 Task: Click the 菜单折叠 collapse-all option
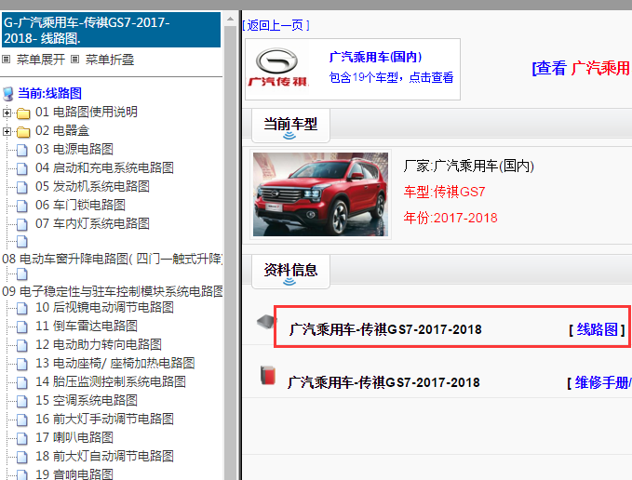tap(110, 60)
